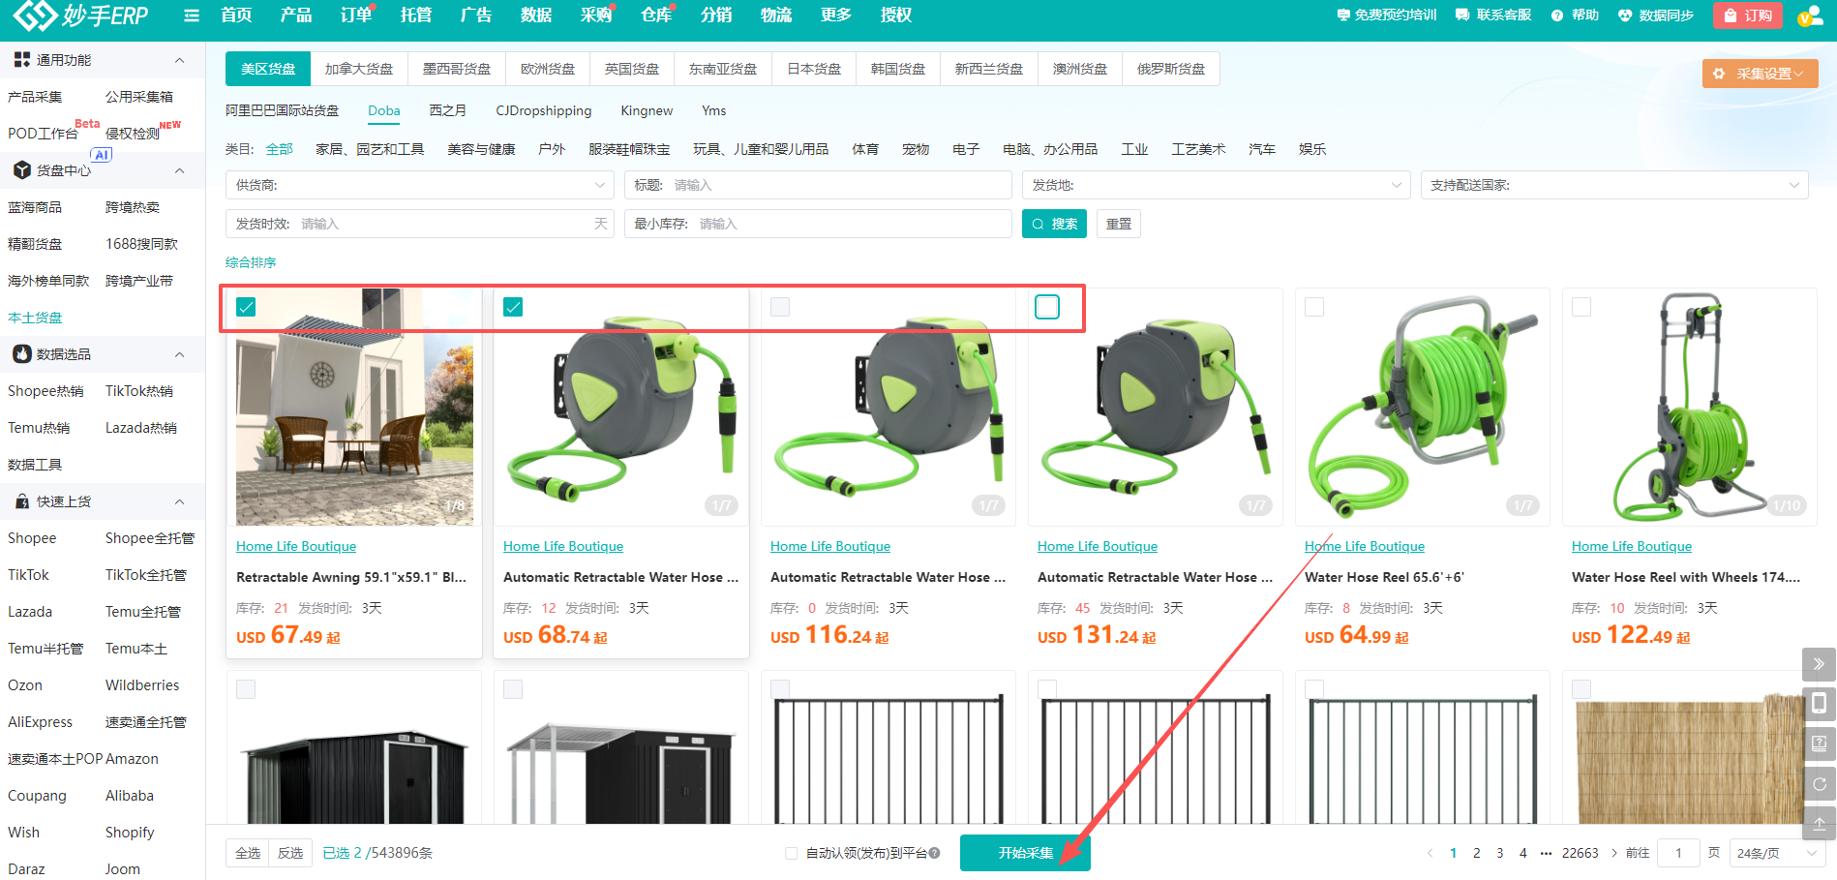
Task: Collapse the floating side toolbar with double-arrow
Action: [1819, 664]
